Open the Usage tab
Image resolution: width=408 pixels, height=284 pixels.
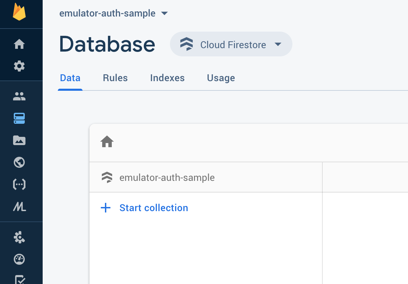tap(221, 78)
